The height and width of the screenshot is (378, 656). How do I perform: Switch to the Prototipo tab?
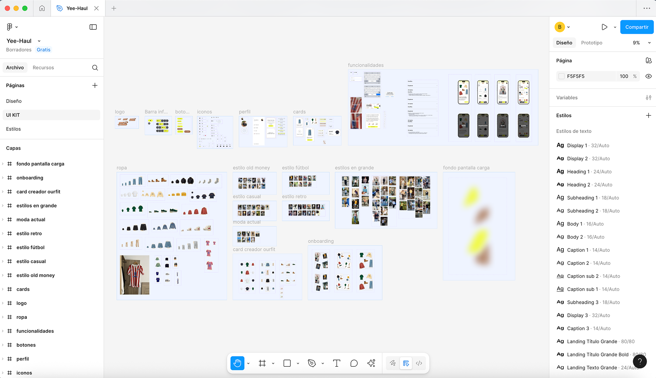point(592,43)
